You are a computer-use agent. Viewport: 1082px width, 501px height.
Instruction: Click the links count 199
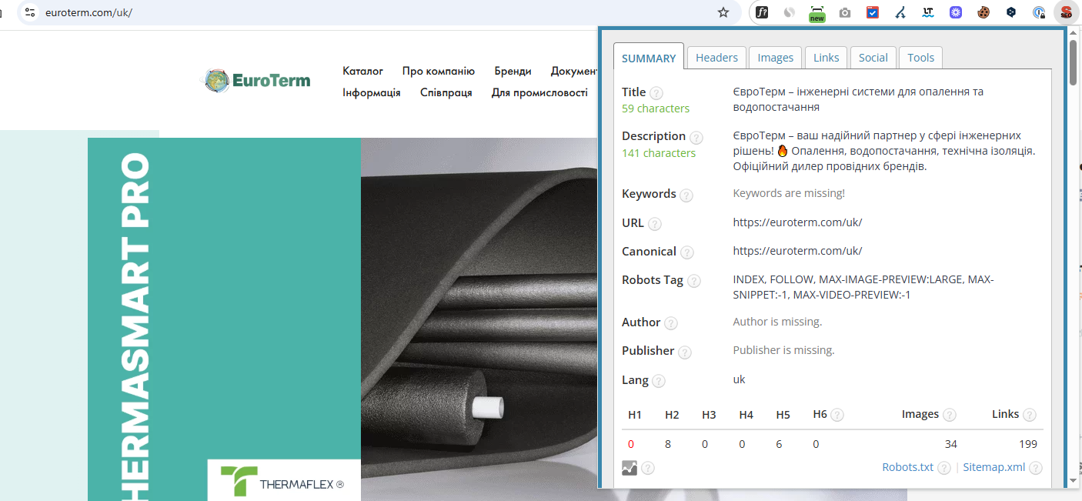pos(1027,444)
